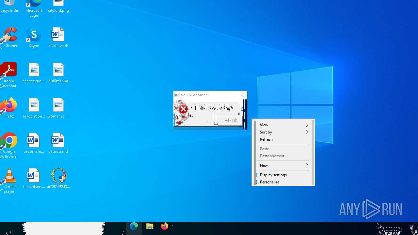Viewport: 418px width, 235px height.
Task: Launch Firefox desktop shortcut
Action: (x=9, y=108)
